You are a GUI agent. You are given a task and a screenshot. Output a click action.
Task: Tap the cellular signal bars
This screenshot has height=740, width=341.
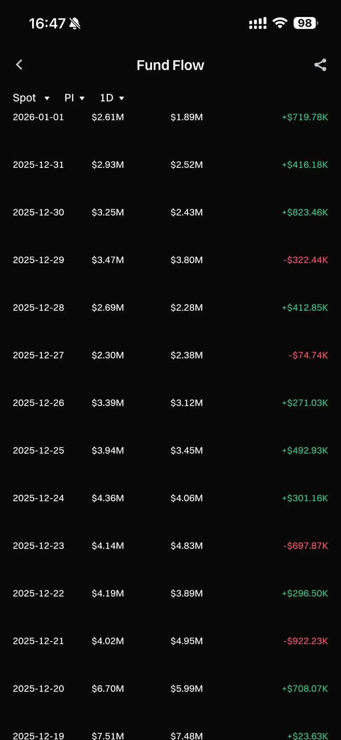pos(257,23)
